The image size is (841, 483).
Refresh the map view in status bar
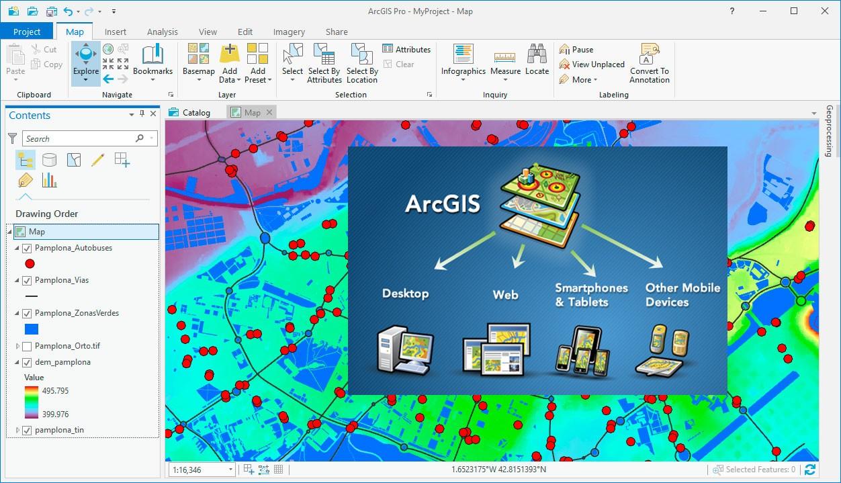tap(809, 470)
